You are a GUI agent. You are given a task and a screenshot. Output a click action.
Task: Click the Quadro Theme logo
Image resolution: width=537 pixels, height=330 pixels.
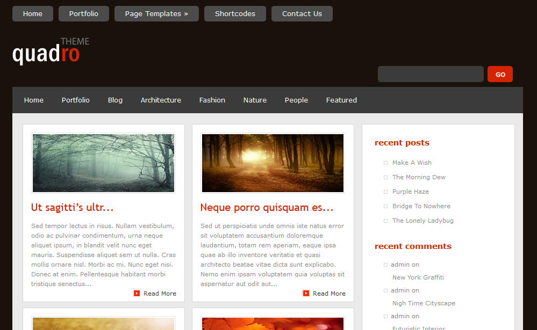[51, 51]
